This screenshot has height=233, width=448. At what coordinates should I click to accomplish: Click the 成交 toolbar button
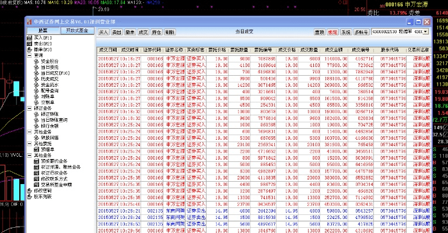click(x=143, y=32)
